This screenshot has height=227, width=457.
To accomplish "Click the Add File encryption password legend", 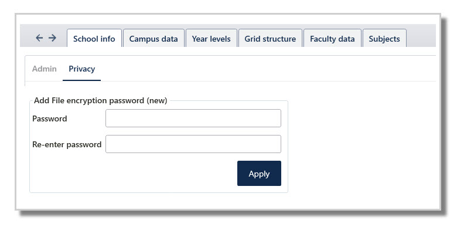I will click(x=101, y=101).
